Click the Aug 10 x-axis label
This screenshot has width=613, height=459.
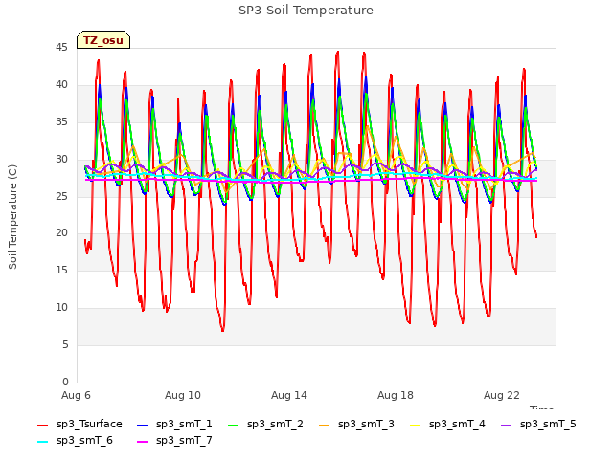(x=183, y=395)
